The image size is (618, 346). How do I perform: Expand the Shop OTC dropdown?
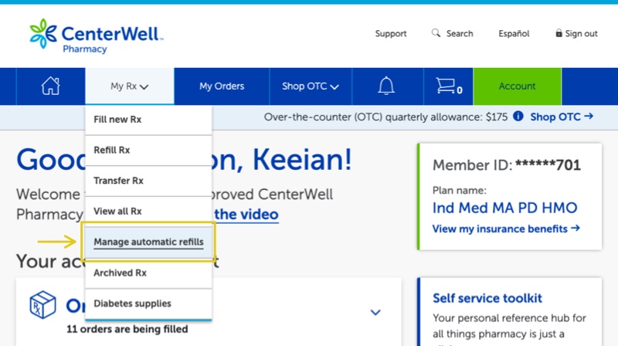click(311, 86)
